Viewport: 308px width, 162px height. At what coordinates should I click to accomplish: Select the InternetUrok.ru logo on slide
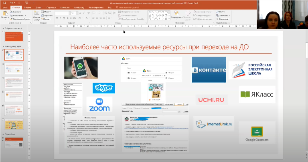[x=214, y=124]
